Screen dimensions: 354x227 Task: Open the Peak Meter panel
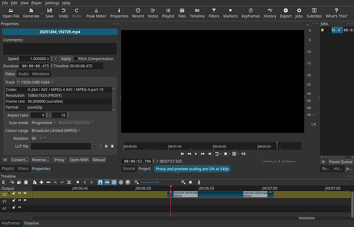tap(96, 13)
